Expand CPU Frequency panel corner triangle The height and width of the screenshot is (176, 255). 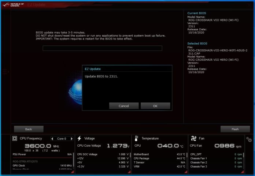[x=73, y=172]
